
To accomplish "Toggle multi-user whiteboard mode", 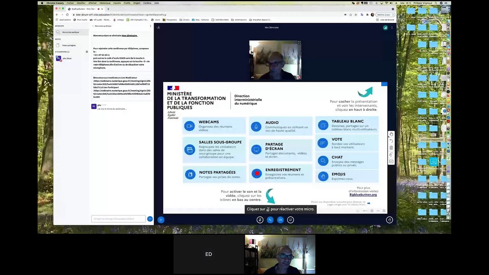I will [391, 155].
